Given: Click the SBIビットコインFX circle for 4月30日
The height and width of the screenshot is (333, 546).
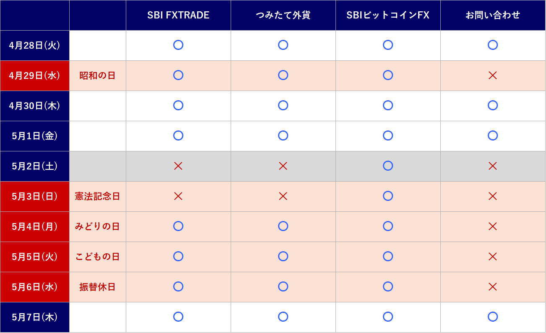Looking at the screenshot, I should 388,105.
